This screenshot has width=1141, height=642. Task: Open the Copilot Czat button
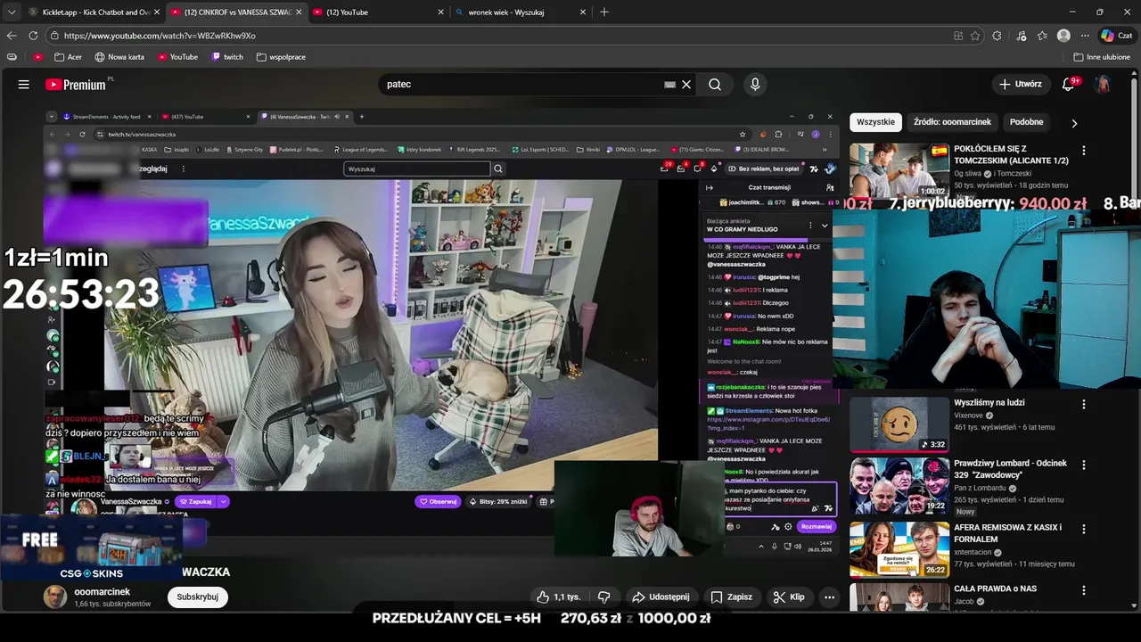coord(1118,36)
